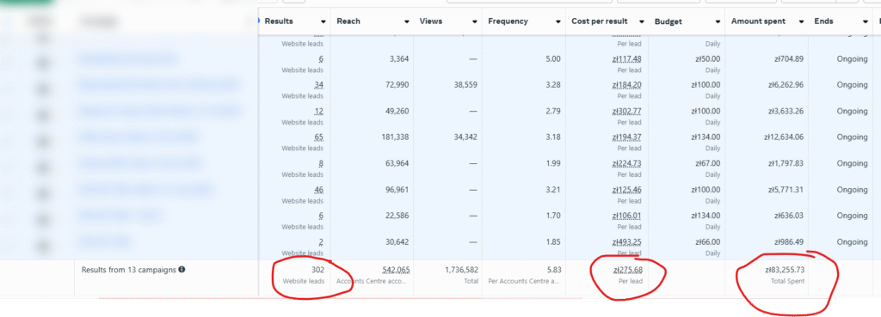
Task: Sort by the Reach column header label
Action: point(348,21)
